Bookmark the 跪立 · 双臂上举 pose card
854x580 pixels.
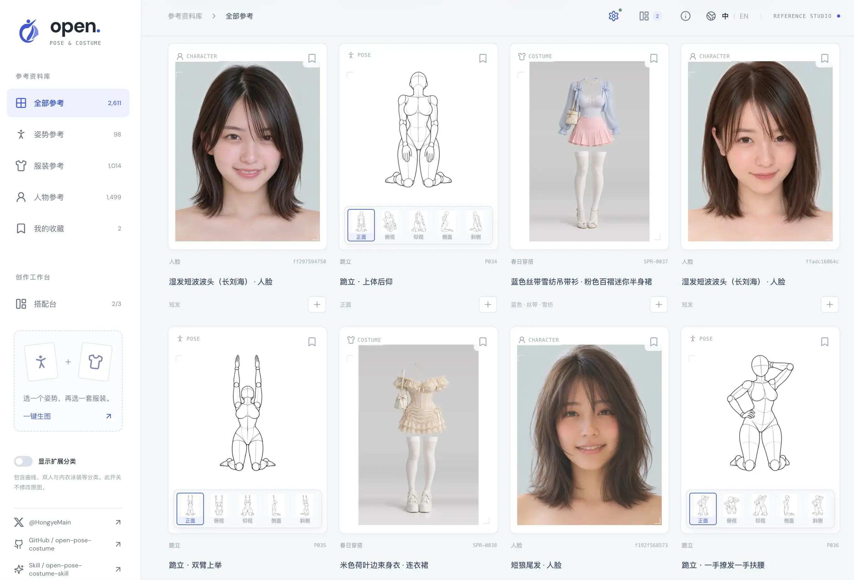312,342
